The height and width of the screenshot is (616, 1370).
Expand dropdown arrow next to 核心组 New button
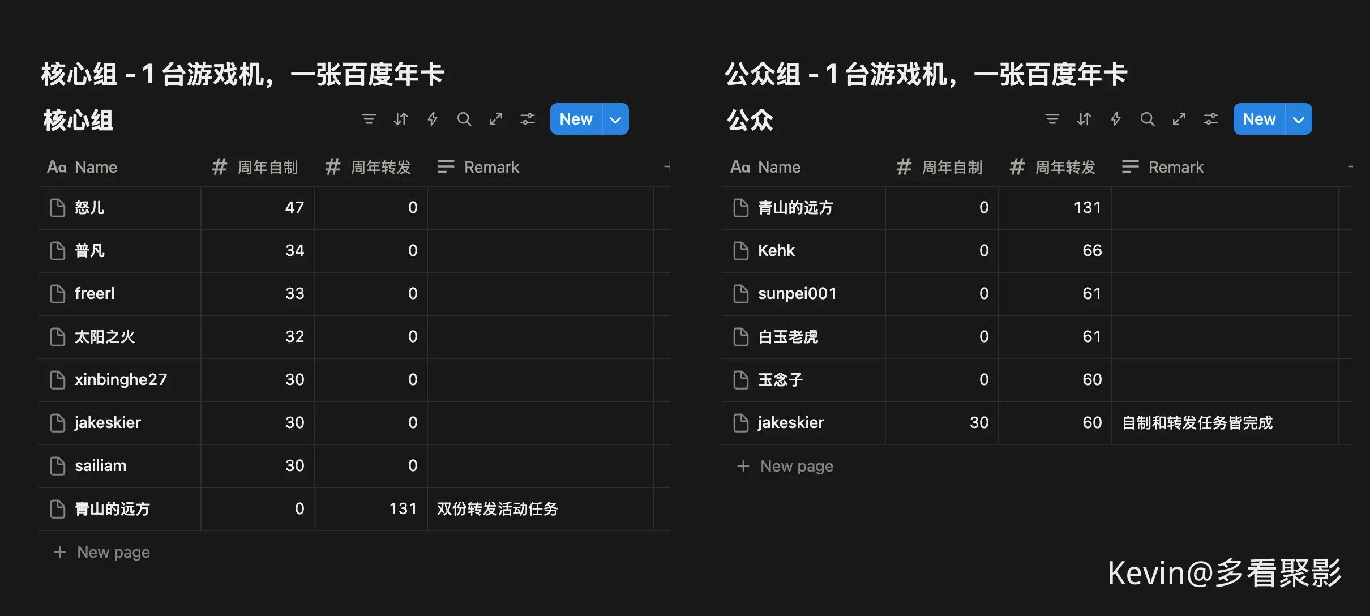[x=615, y=119]
